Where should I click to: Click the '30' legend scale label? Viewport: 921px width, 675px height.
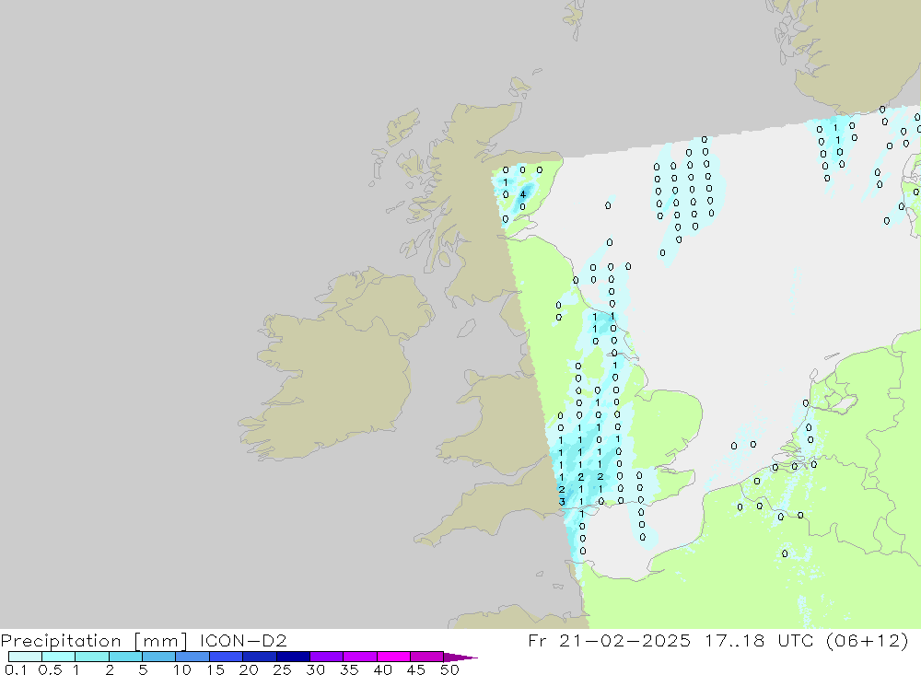[315, 669]
